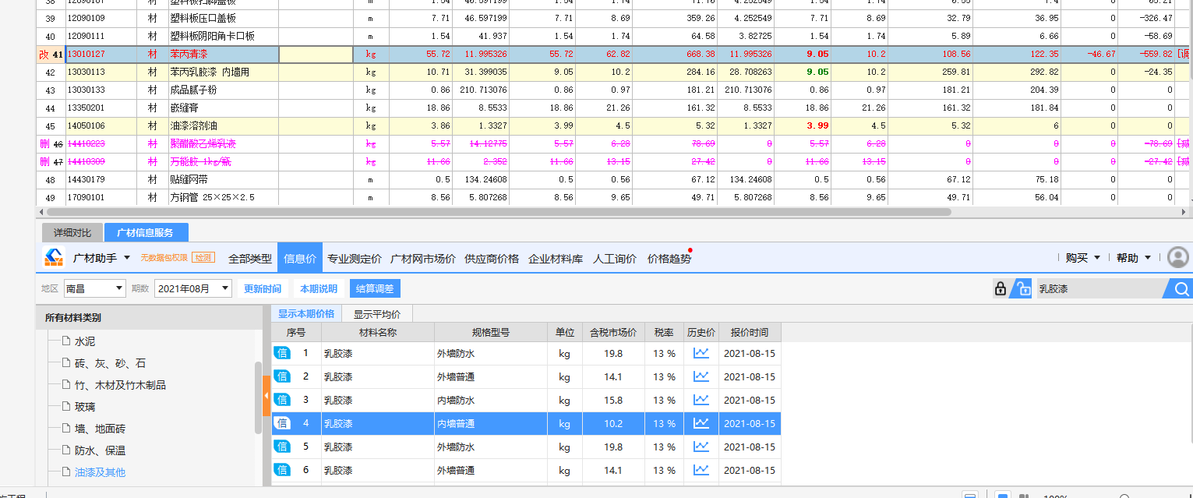Select the 广材网市场价 menu item
The width and height of the screenshot is (1193, 498).
tap(423, 259)
